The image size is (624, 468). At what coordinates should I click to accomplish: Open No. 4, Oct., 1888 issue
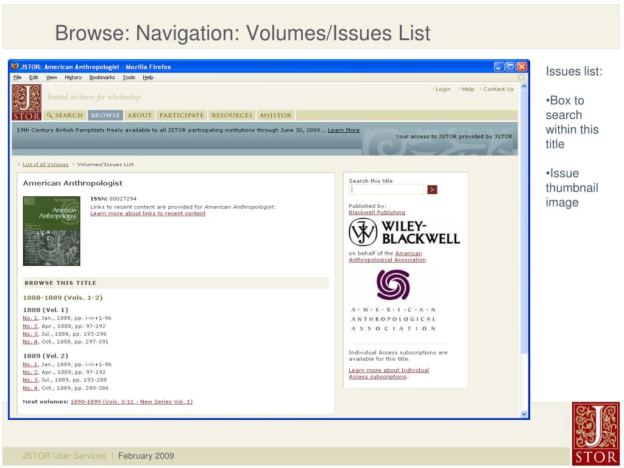pos(30,341)
